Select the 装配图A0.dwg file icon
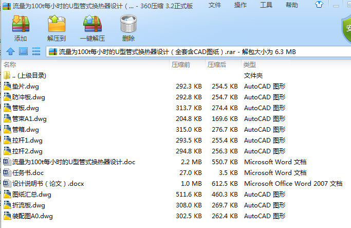351x228 pixels. [7, 216]
